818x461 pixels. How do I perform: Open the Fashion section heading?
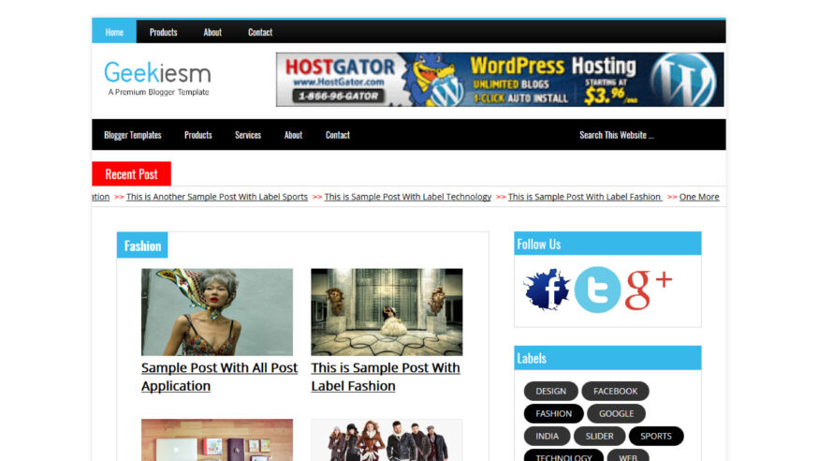coord(142,245)
